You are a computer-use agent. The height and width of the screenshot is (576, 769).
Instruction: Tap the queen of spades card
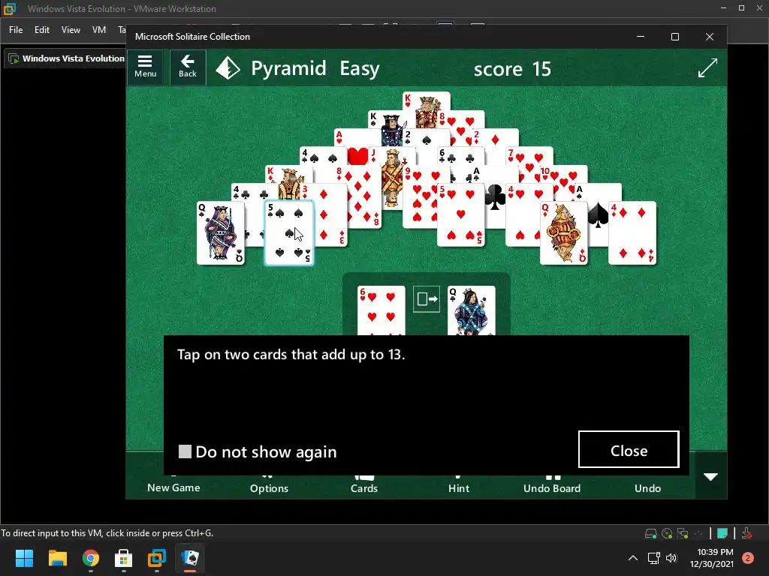(220, 233)
